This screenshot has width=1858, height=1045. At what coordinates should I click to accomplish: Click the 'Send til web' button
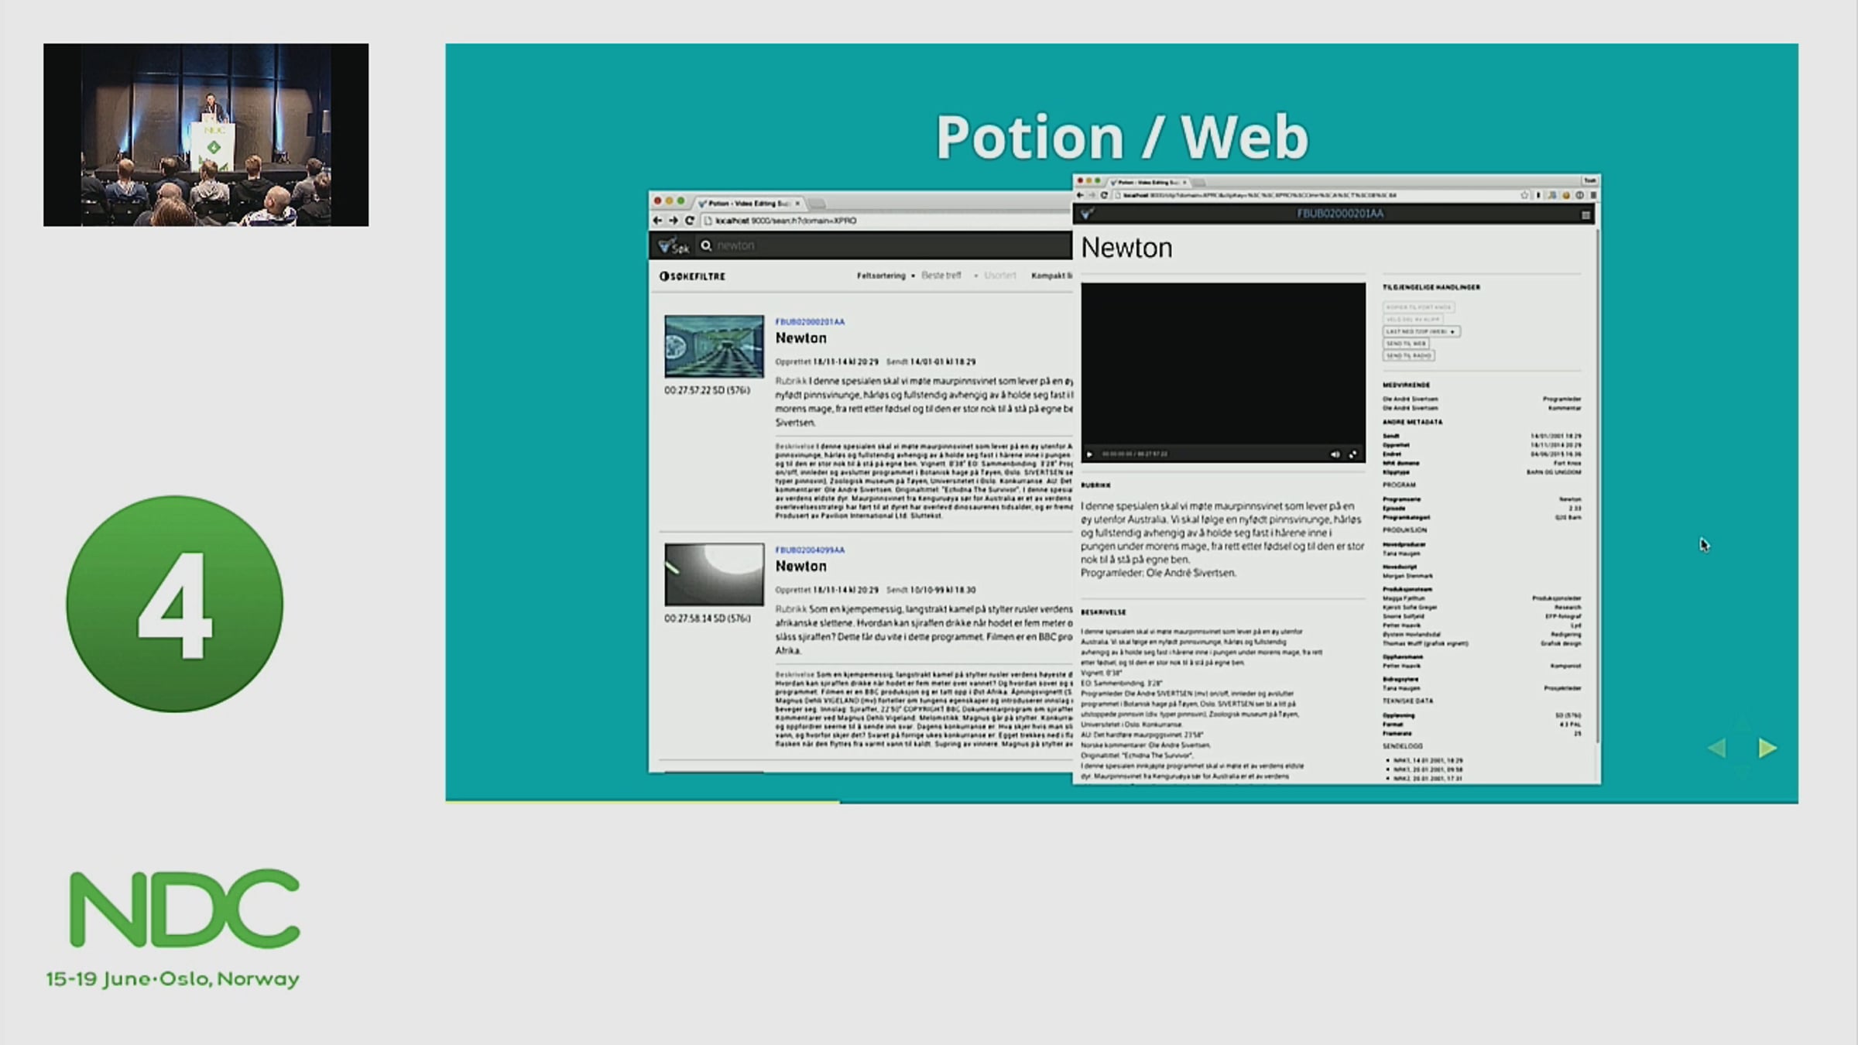coord(1406,344)
